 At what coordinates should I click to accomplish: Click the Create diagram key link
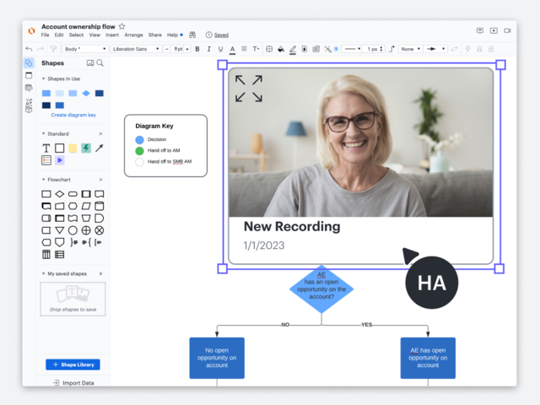tap(73, 115)
